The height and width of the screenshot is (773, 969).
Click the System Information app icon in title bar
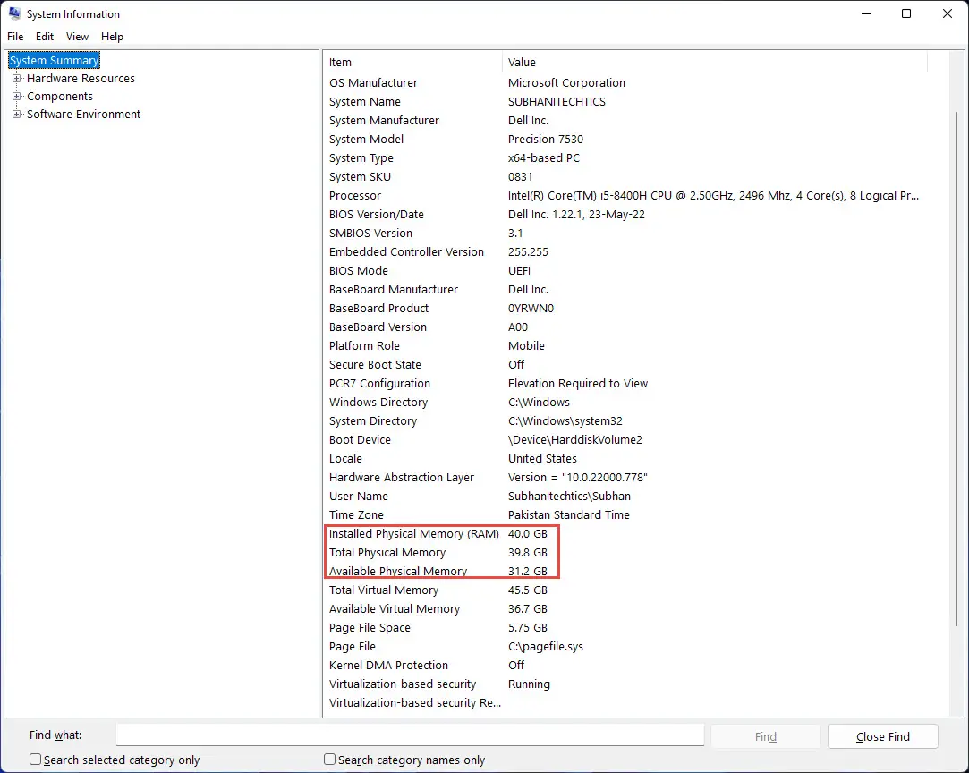pyautogui.click(x=14, y=13)
